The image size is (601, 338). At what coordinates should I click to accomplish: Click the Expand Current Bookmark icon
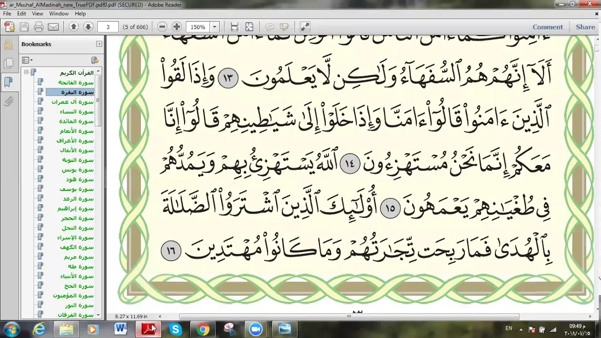click(x=95, y=60)
